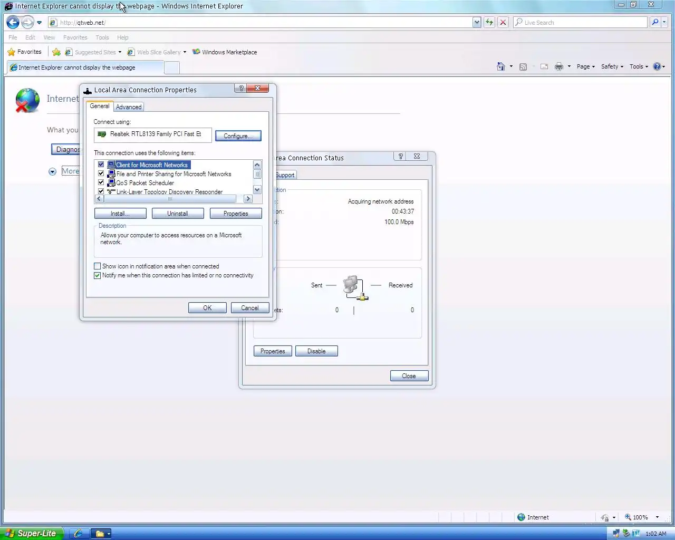Image resolution: width=675 pixels, height=540 pixels.
Task: Select the 'Internet Explorer cannot display' tab
Action: click(86, 67)
